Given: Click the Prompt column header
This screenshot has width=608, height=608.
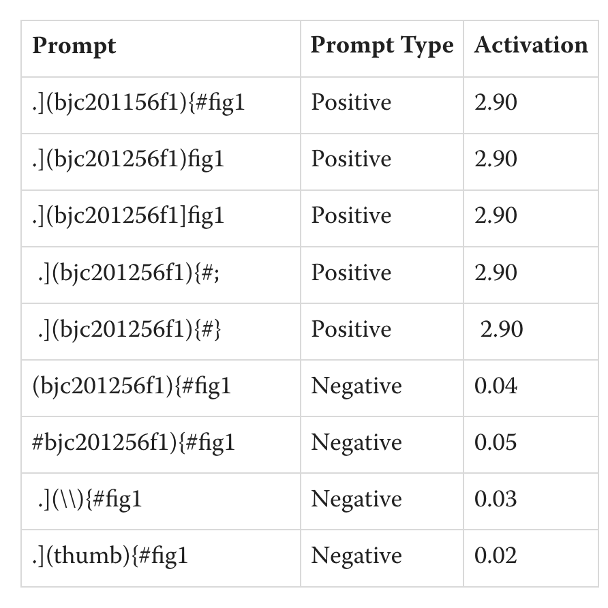Looking at the screenshot, I should tap(74, 46).
